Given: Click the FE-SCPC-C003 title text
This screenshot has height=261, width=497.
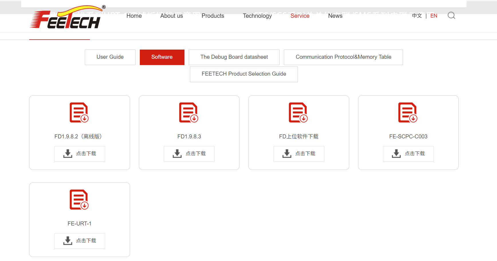Looking at the screenshot, I should [408, 136].
